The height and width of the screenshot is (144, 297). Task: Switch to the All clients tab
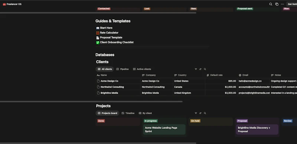coord(105,69)
